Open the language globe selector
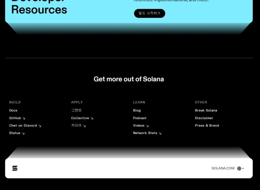Viewport: 260px width, 190px height. click(240, 168)
